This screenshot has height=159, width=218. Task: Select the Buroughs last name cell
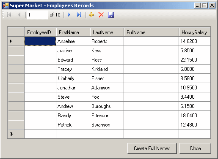point(107,106)
